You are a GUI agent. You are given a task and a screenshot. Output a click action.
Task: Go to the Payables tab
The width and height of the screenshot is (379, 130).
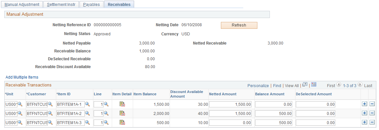[91, 5]
